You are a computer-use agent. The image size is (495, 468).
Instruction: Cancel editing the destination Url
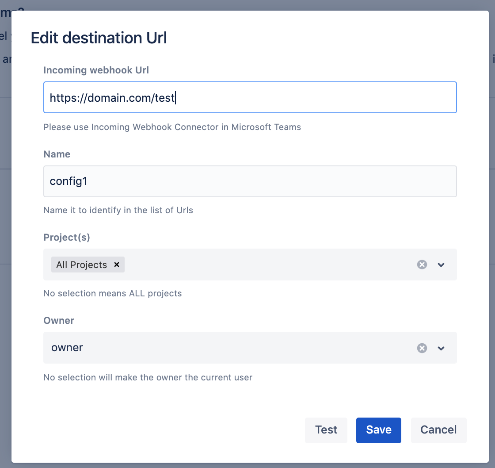pyautogui.click(x=438, y=430)
